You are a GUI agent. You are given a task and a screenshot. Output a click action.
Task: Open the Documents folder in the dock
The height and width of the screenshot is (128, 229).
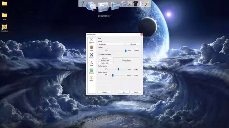[x=103, y=7]
